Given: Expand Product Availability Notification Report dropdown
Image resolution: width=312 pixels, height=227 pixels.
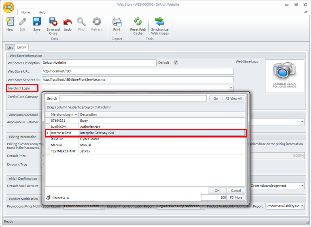Looking at the screenshot, I should coord(302,206).
